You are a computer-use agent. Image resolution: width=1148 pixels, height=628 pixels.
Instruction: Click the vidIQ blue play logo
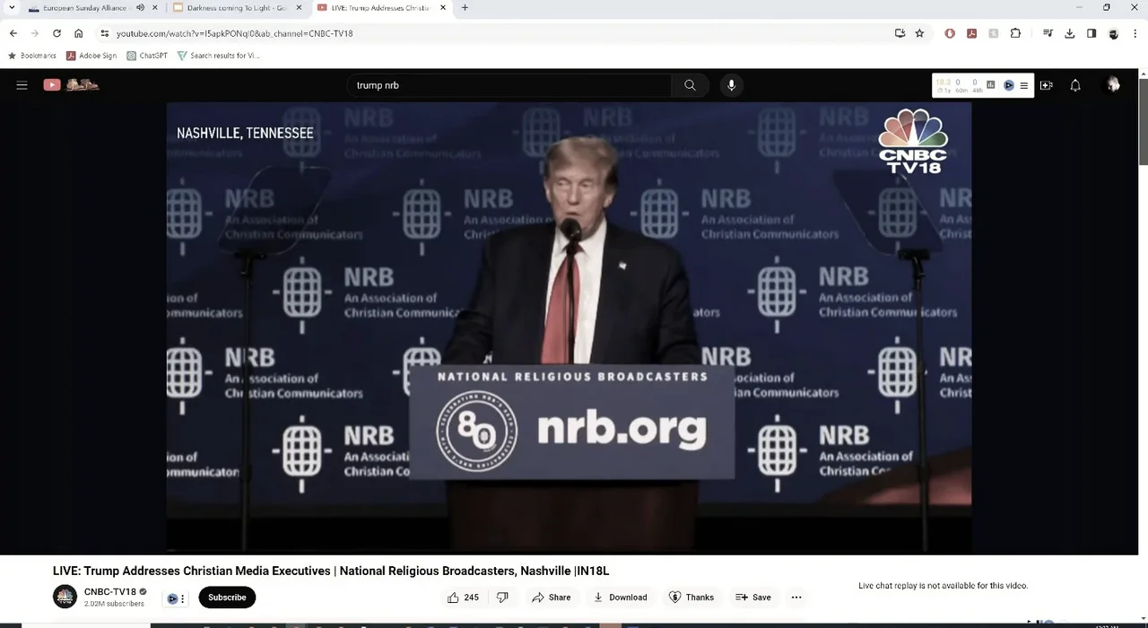tap(1009, 85)
